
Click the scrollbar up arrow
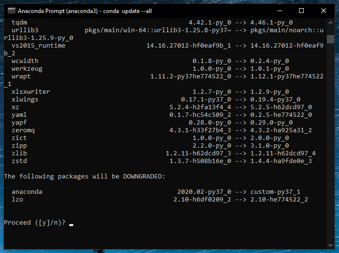coord(330,22)
